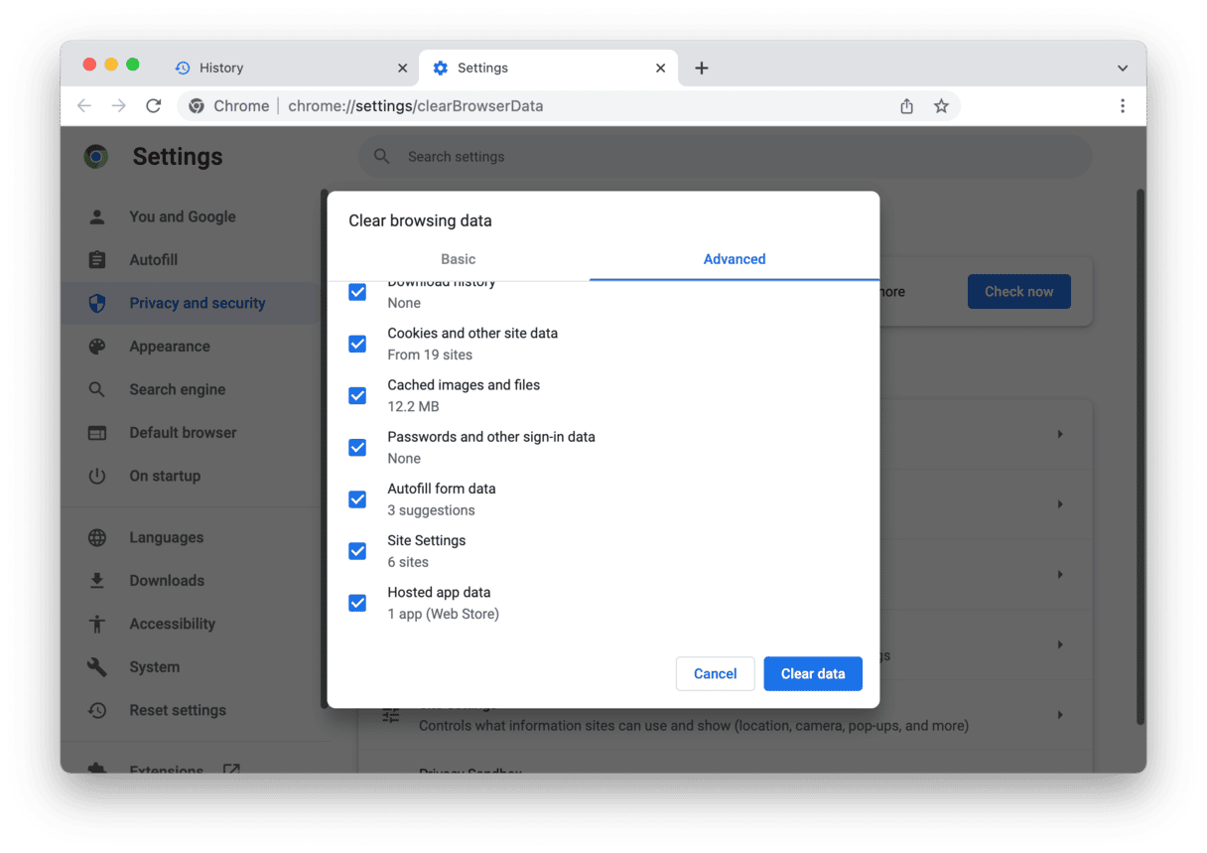Expand the first settings row chevron
Screen dimensions: 1207x853
click(1060, 434)
